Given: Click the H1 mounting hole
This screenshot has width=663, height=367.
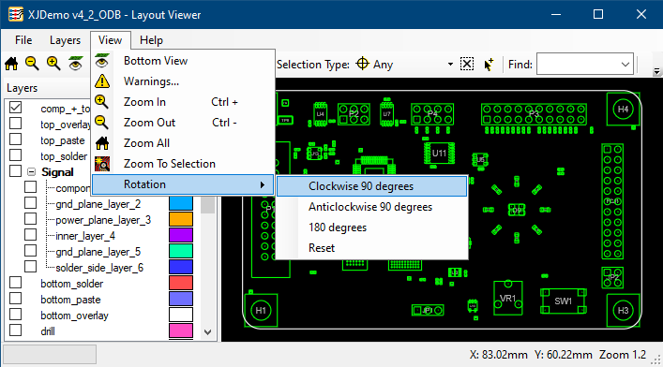Looking at the screenshot, I should (x=261, y=311).
